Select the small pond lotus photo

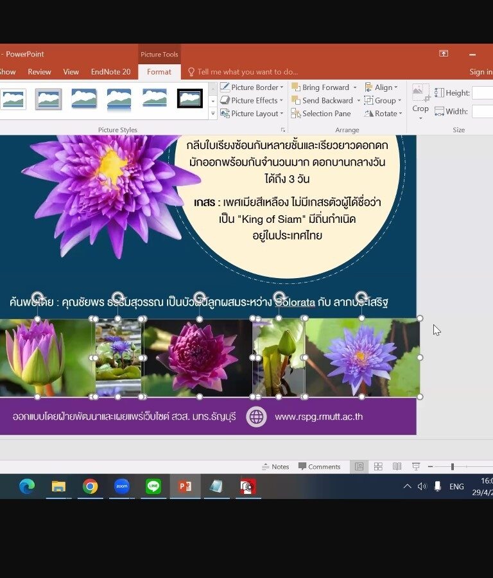(118, 358)
